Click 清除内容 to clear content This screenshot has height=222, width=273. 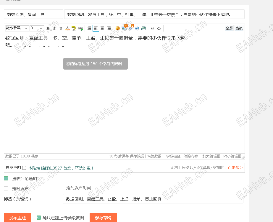191,156
